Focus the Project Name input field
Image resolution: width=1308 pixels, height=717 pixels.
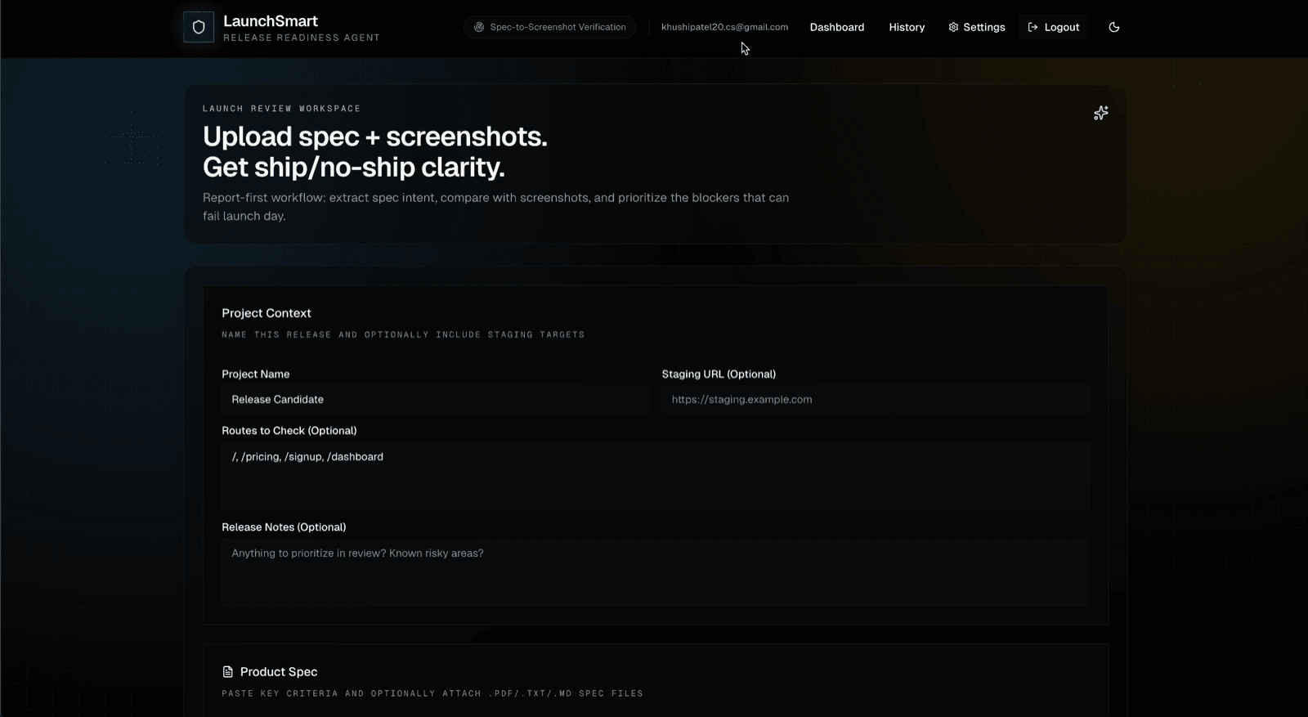point(436,400)
